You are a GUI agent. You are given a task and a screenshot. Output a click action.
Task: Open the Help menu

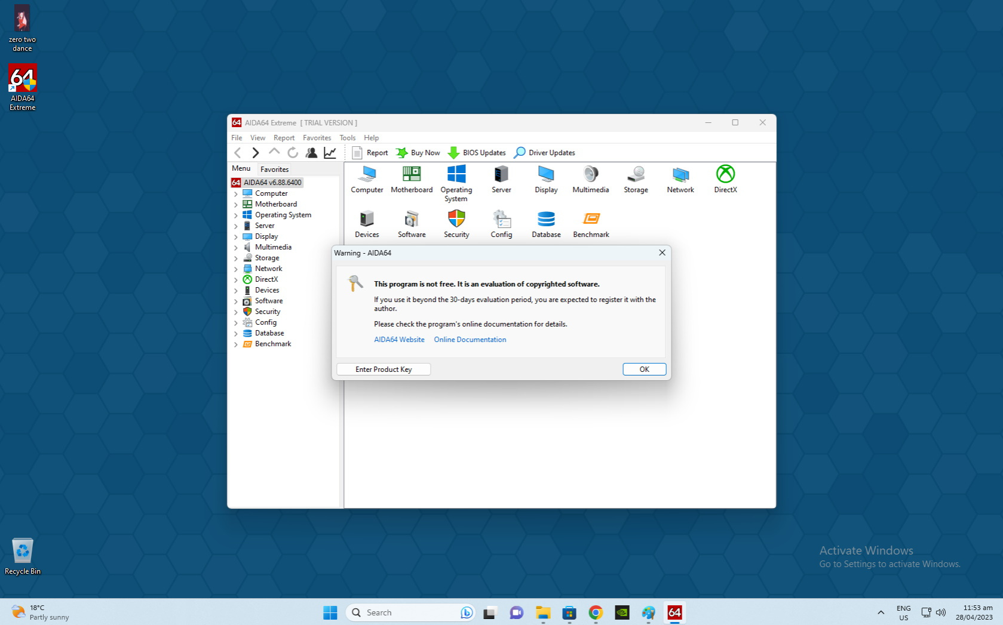(371, 138)
